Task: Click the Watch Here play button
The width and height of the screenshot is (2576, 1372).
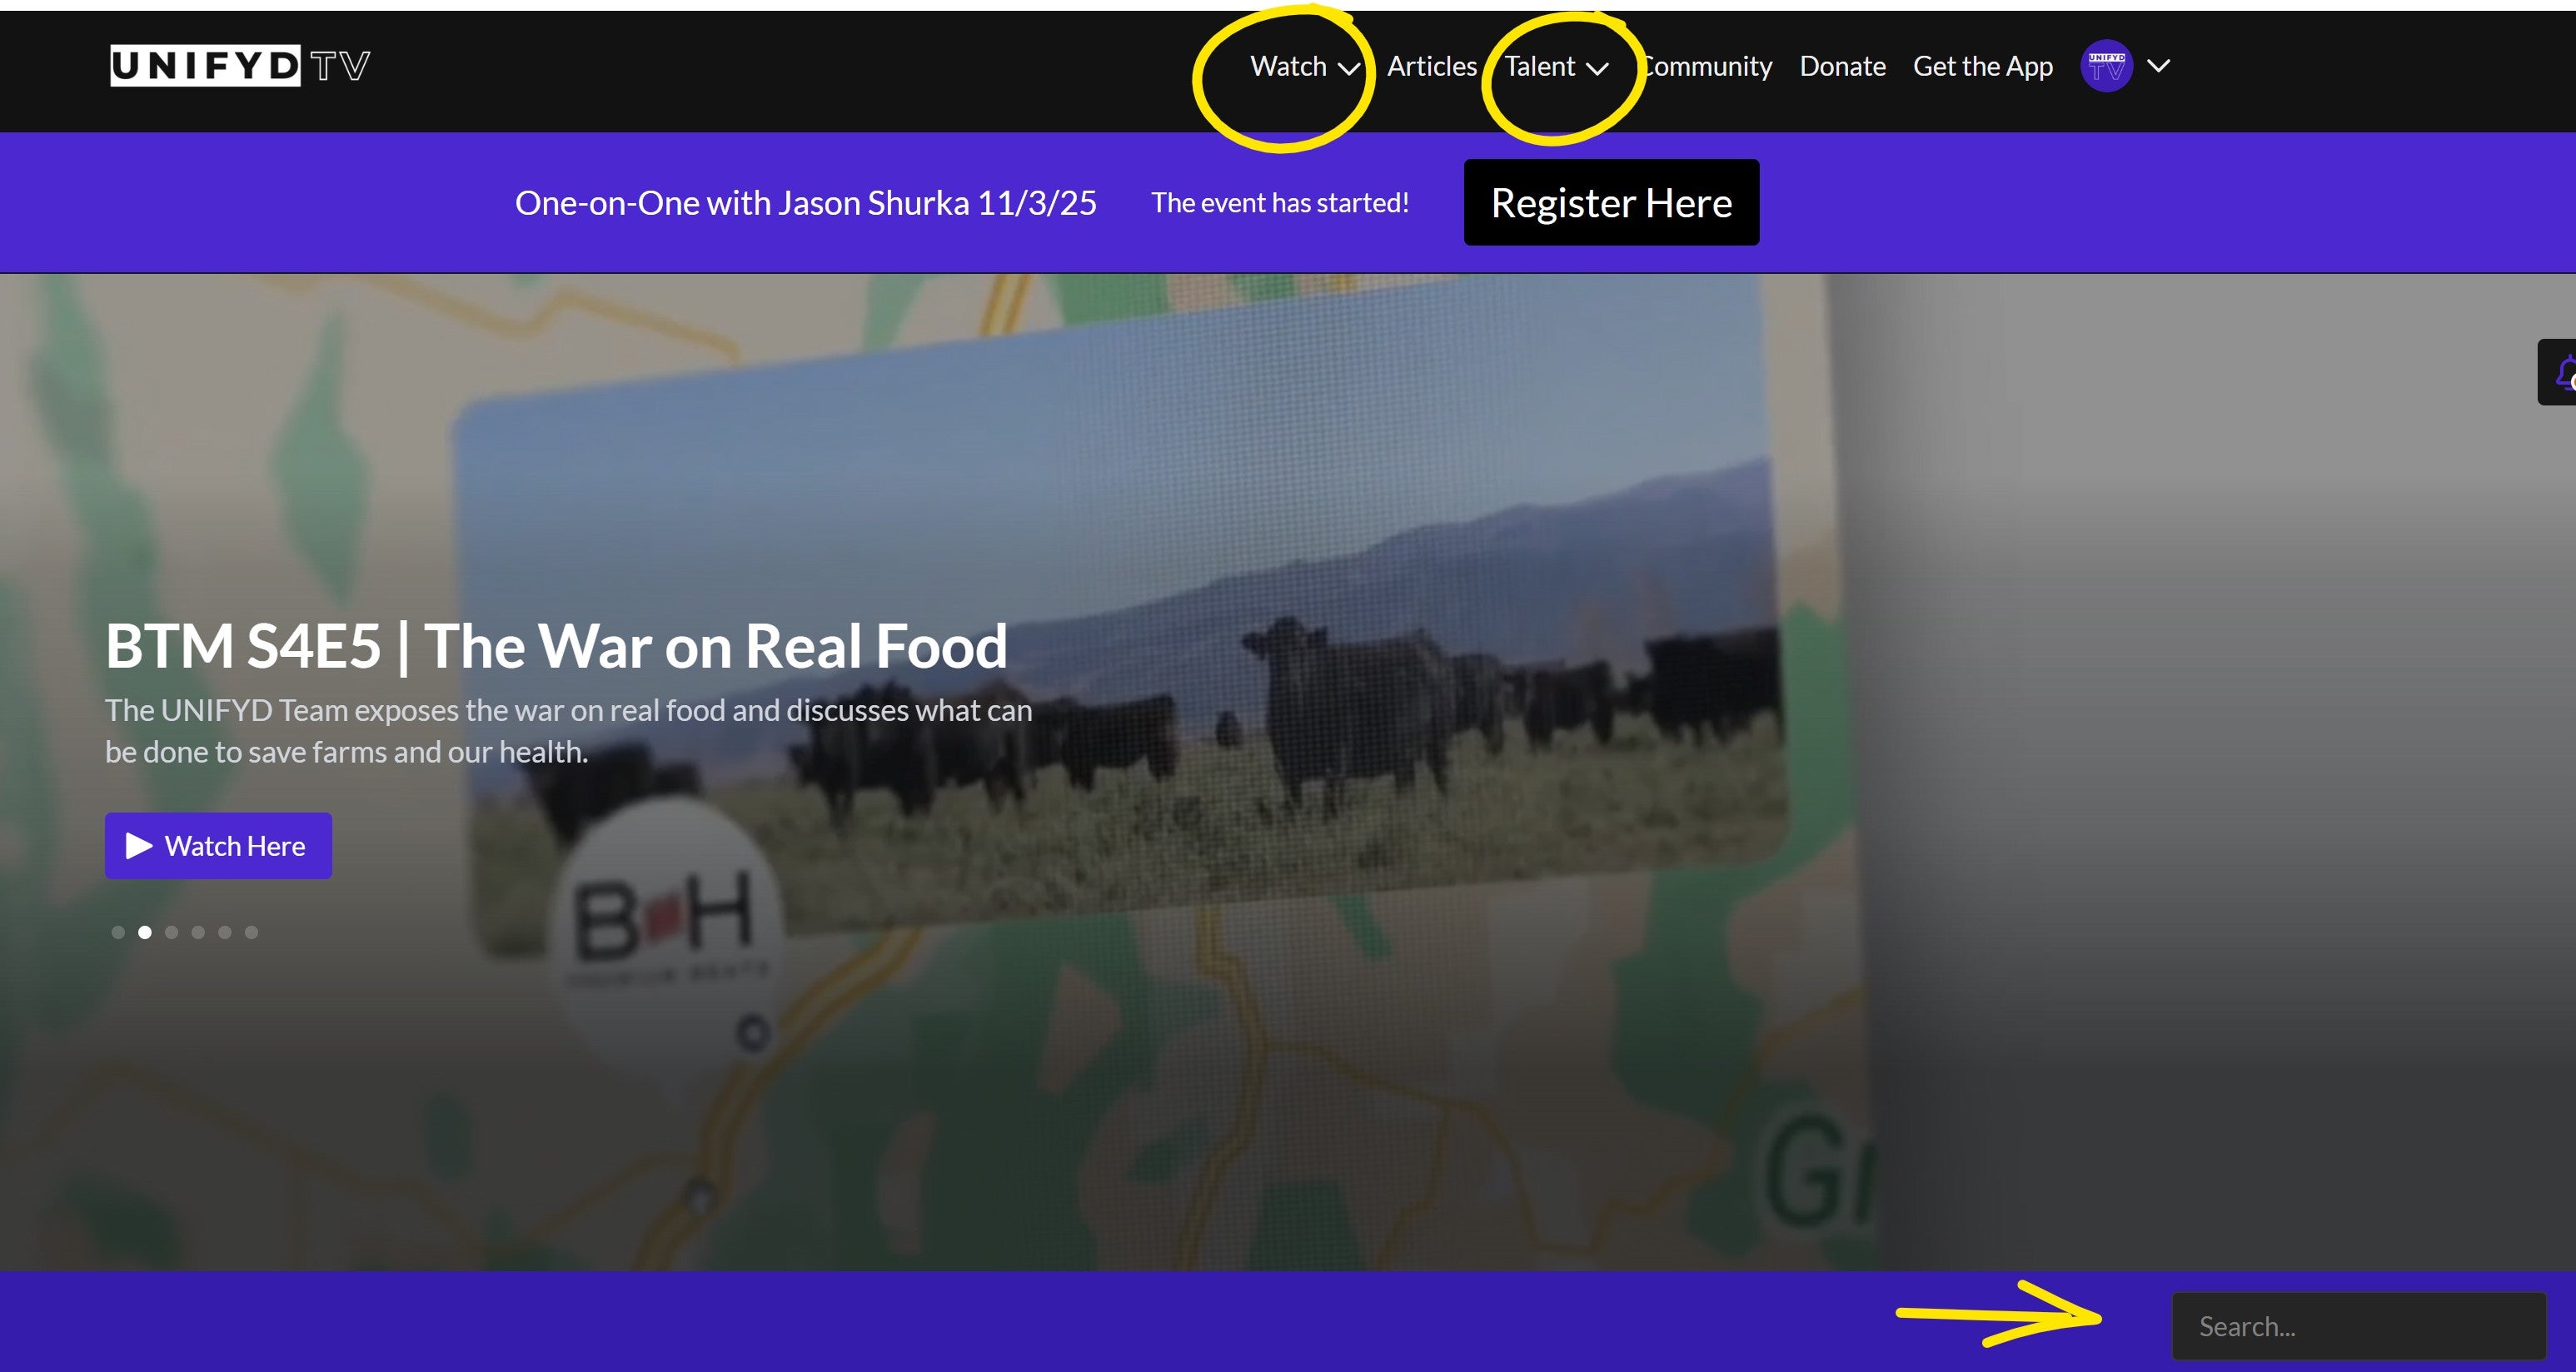Action: [x=218, y=845]
